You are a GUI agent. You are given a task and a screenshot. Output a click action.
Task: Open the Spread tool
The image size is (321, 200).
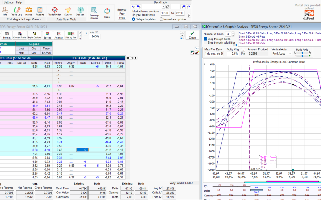tap(48, 35)
